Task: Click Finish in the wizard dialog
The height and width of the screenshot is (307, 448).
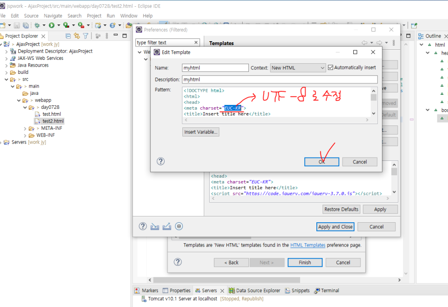Action: coord(305,262)
